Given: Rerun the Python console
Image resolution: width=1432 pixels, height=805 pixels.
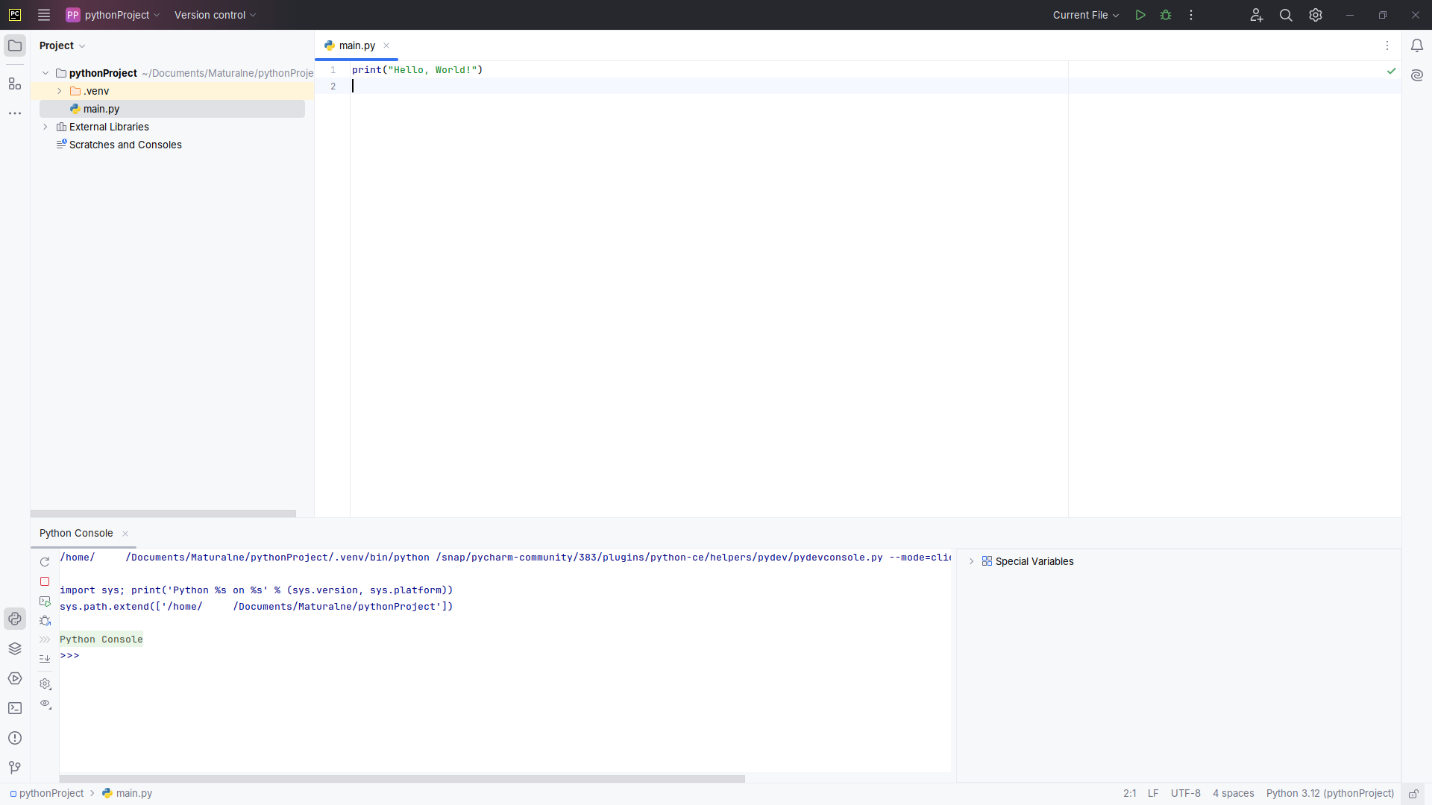Looking at the screenshot, I should tap(45, 562).
